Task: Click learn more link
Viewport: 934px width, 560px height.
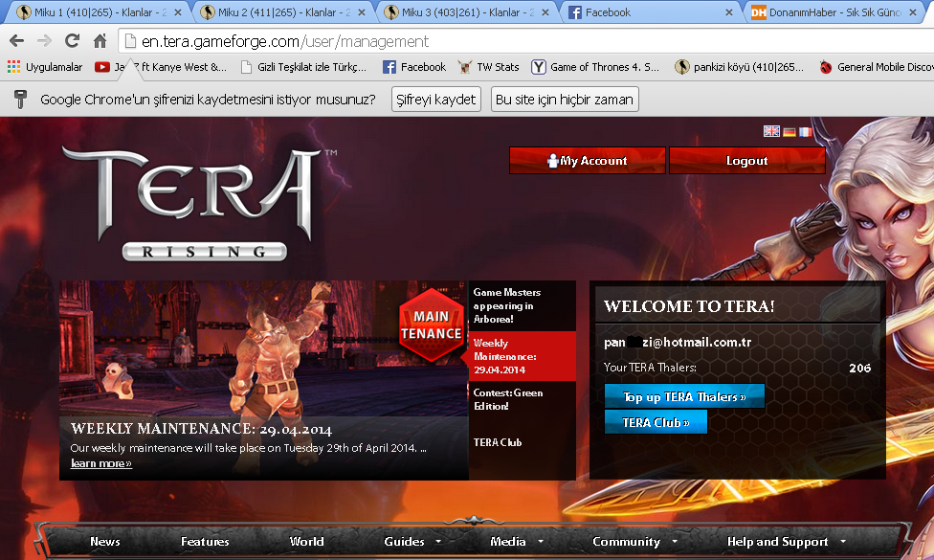Action: (101, 463)
